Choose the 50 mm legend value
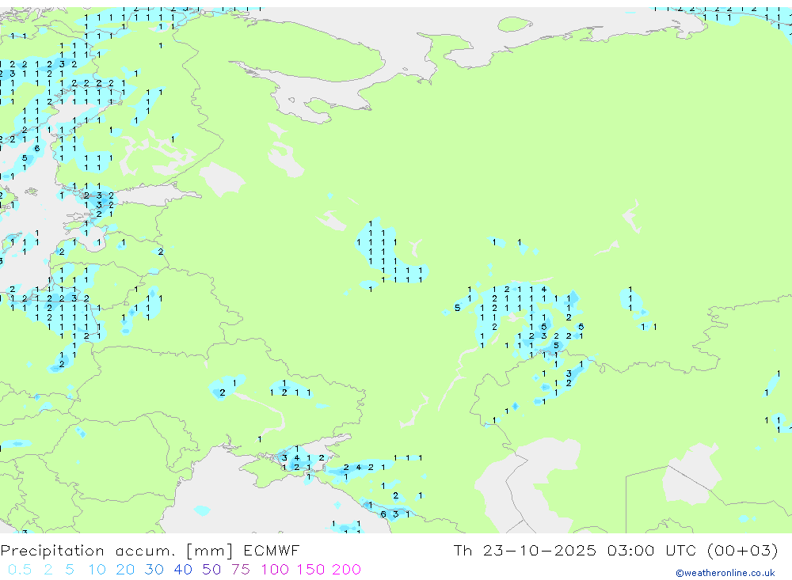 coord(211,570)
